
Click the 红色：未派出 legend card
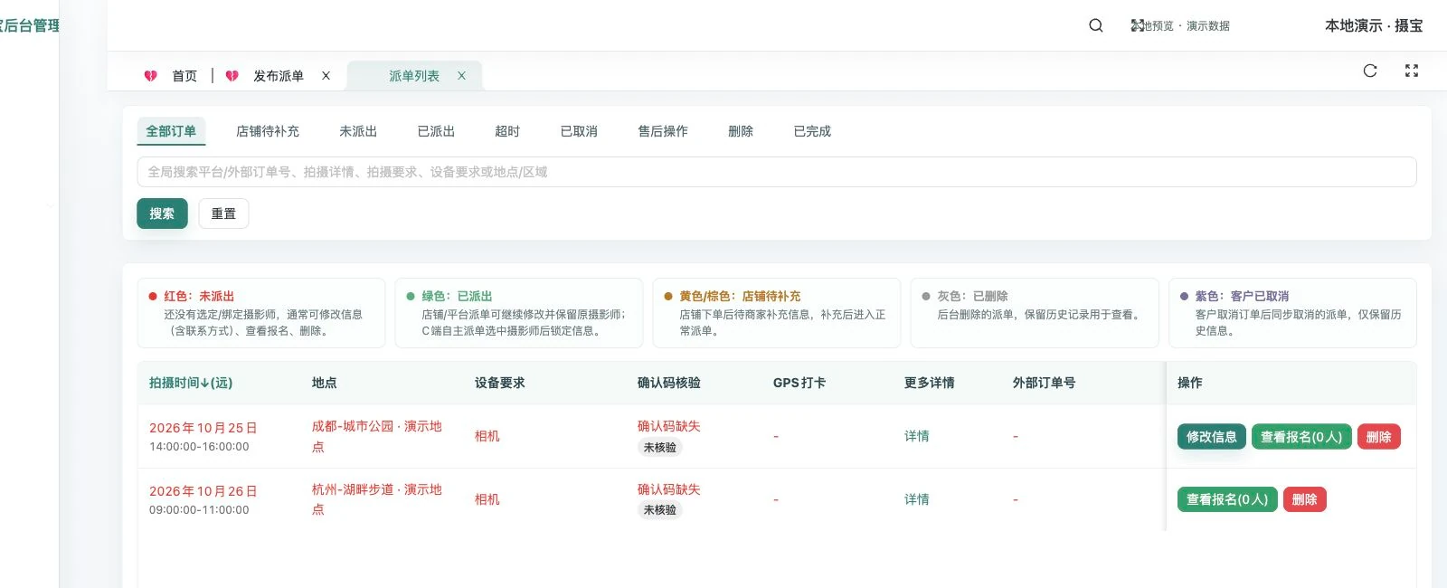coord(261,313)
